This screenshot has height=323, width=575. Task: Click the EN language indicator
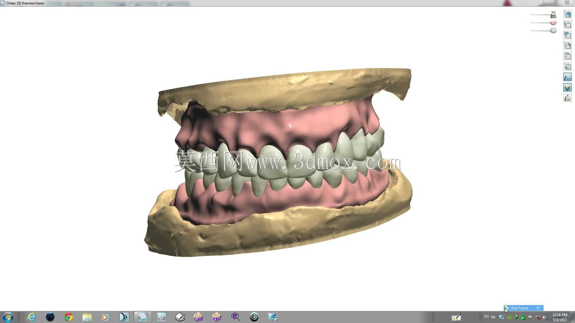(486, 316)
